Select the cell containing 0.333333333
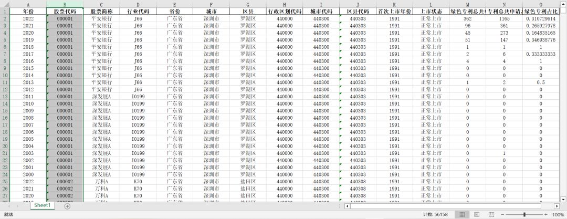The width and height of the screenshot is (567, 219). pyautogui.click(x=541, y=54)
